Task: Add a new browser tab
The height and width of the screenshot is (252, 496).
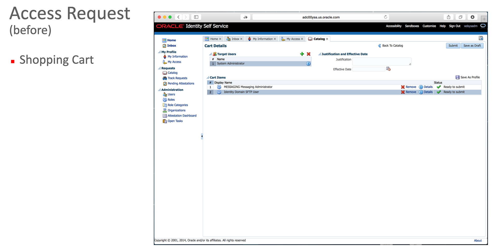Action: [484, 19]
